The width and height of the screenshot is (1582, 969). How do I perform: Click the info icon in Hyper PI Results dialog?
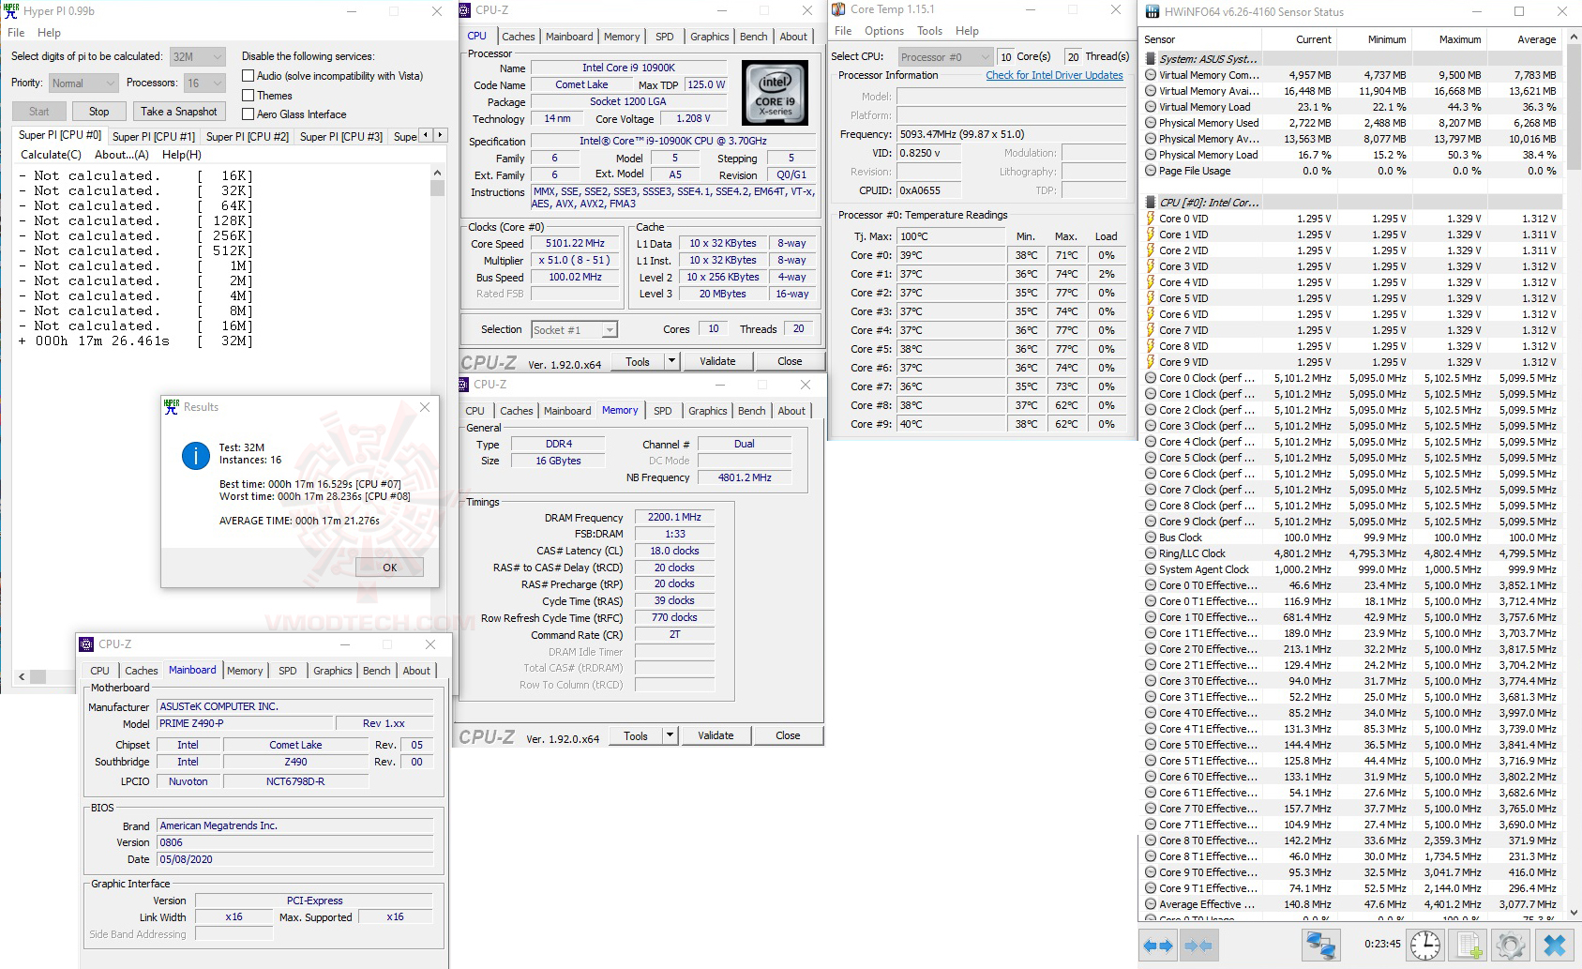click(x=195, y=456)
